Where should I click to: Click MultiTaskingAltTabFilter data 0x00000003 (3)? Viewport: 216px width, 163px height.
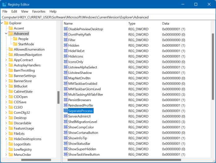(173, 94)
